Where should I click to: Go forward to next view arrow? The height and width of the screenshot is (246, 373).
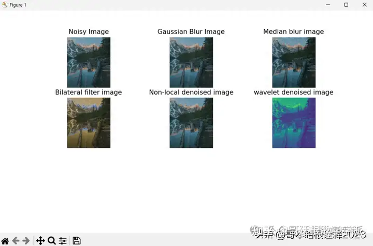pos(26,241)
